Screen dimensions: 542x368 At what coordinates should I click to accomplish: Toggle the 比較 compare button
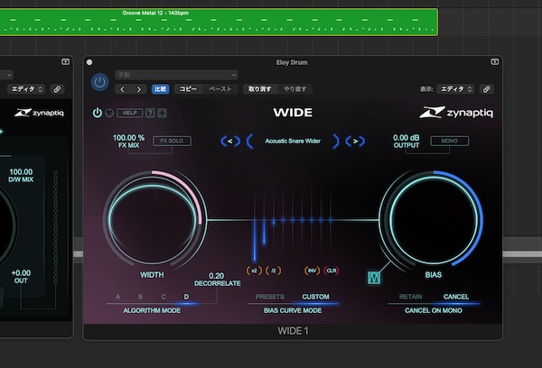(161, 89)
